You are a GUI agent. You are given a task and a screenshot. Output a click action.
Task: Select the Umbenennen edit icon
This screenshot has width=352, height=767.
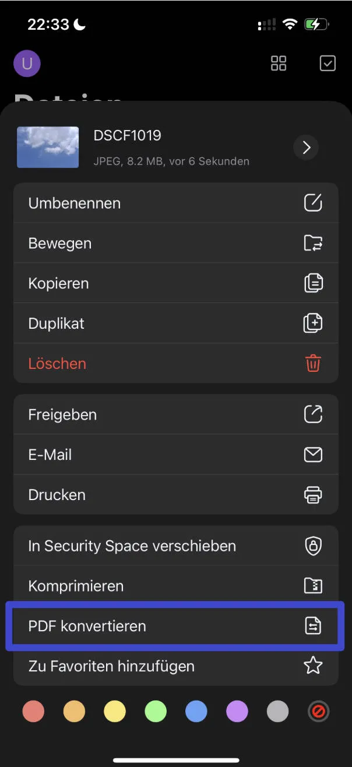314,203
